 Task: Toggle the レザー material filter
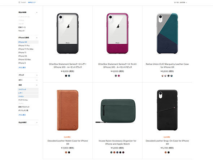coord(28,93)
